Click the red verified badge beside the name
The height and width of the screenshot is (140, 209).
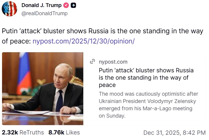coord(65,5)
